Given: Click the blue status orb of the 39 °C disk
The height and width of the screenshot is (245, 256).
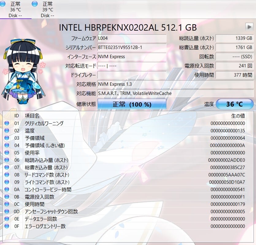Looking at the screenshot, I should (35, 4).
